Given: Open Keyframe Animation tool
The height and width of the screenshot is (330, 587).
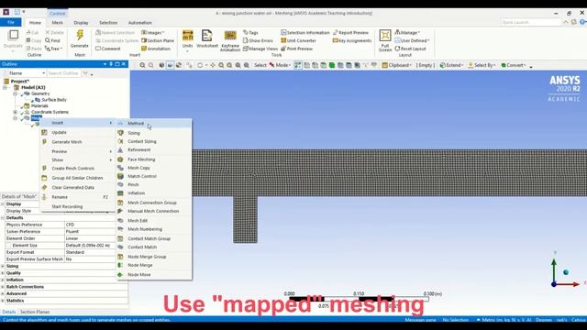Looking at the screenshot, I should (230, 40).
